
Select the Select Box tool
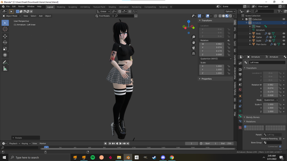pos(5,23)
